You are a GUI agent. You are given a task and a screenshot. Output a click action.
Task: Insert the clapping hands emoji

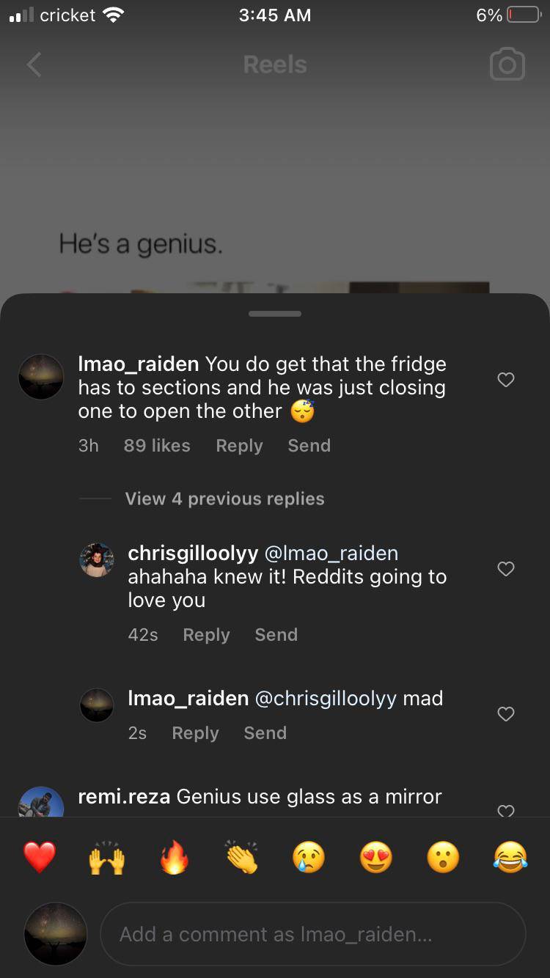(x=242, y=857)
